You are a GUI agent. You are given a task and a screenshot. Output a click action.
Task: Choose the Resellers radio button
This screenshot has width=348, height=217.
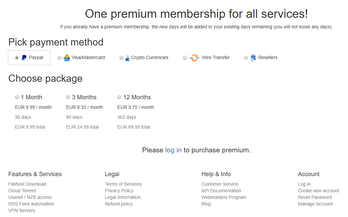[246, 58]
